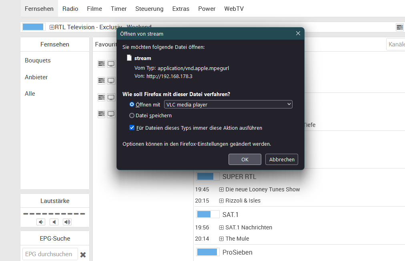The width and height of the screenshot is (405, 261).
Task: Open the VLC media player application dropdown
Action: coord(229,104)
